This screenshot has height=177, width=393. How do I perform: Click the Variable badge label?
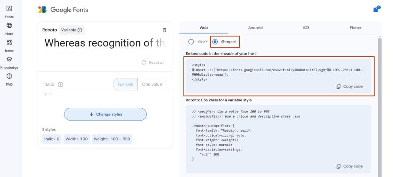pyautogui.click(x=69, y=30)
